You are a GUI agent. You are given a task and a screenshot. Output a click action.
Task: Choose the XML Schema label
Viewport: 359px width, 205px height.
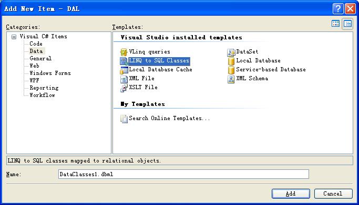(252, 78)
